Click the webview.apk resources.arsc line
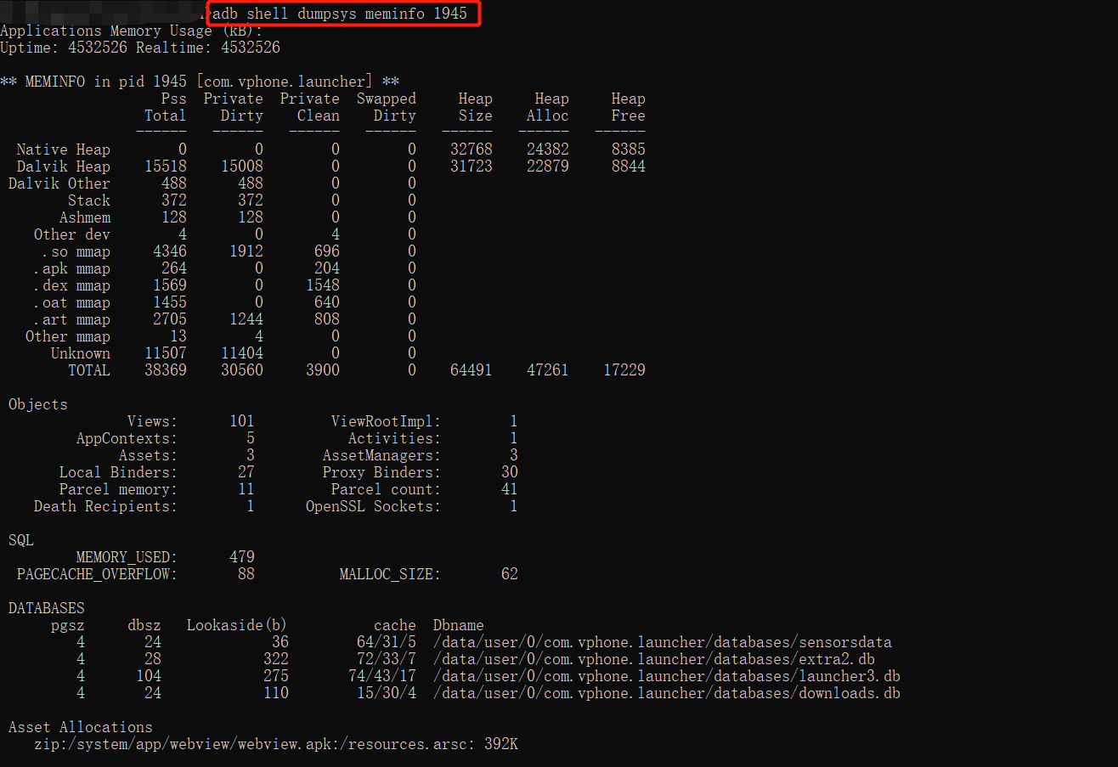Image resolution: width=1118 pixels, height=767 pixels. pyautogui.click(x=276, y=744)
